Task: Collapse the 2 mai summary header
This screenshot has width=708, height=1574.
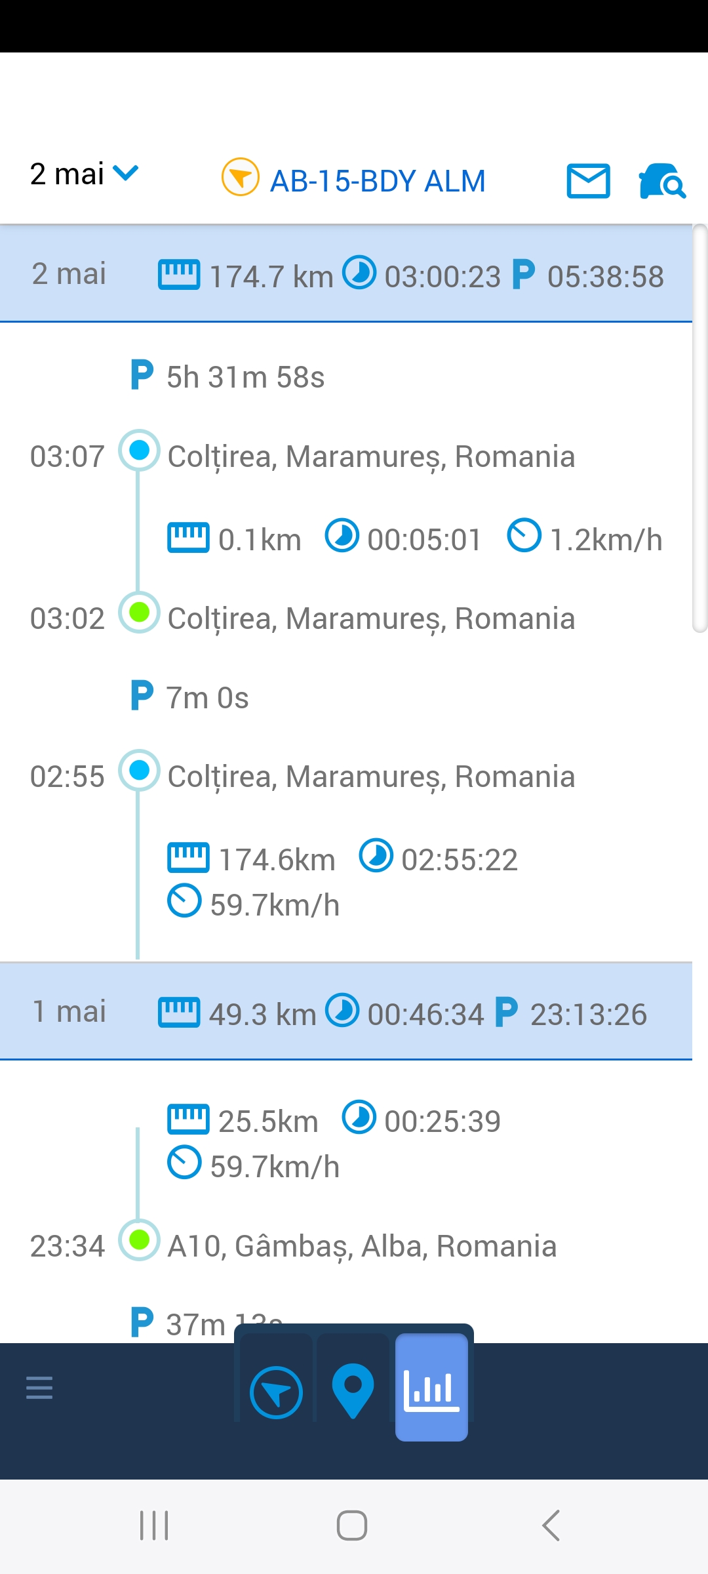Action: [x=346, y=274]
